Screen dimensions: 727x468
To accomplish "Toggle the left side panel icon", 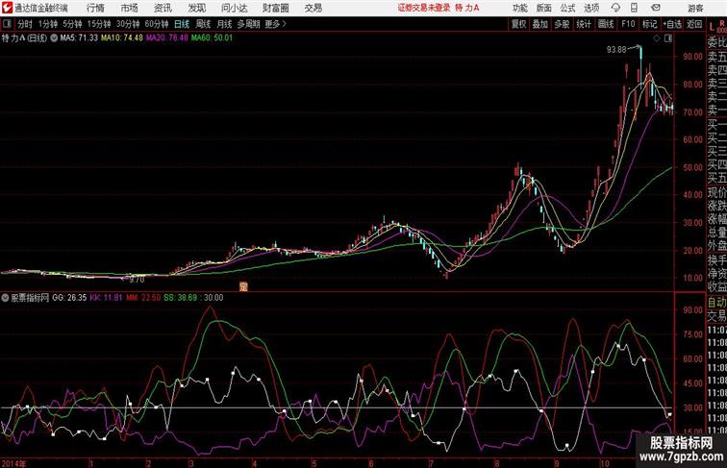I will point(7,24).
